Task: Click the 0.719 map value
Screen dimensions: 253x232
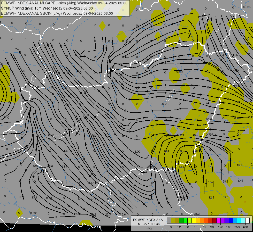Action: [166, 104]
